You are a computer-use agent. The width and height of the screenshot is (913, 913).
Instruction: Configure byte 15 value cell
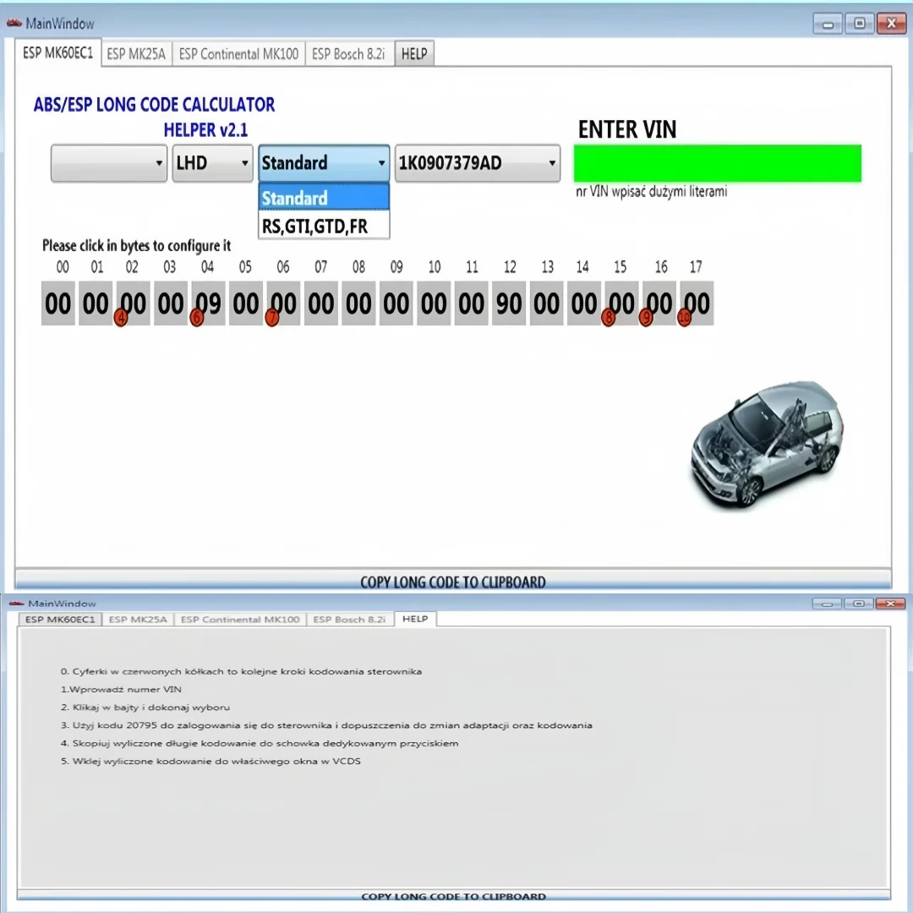tap(621, 303)
